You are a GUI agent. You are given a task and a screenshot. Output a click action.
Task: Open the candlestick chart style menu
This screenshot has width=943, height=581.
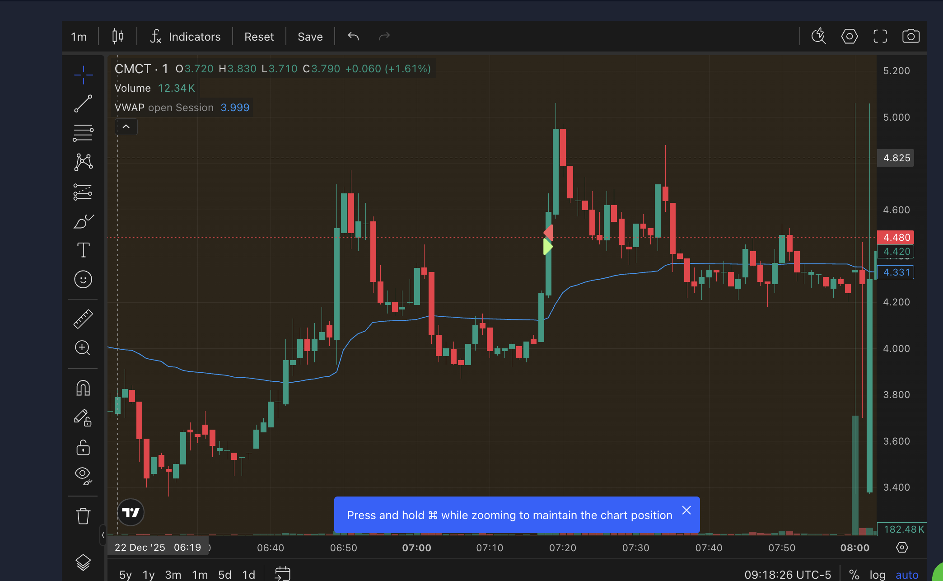(118, 36)
